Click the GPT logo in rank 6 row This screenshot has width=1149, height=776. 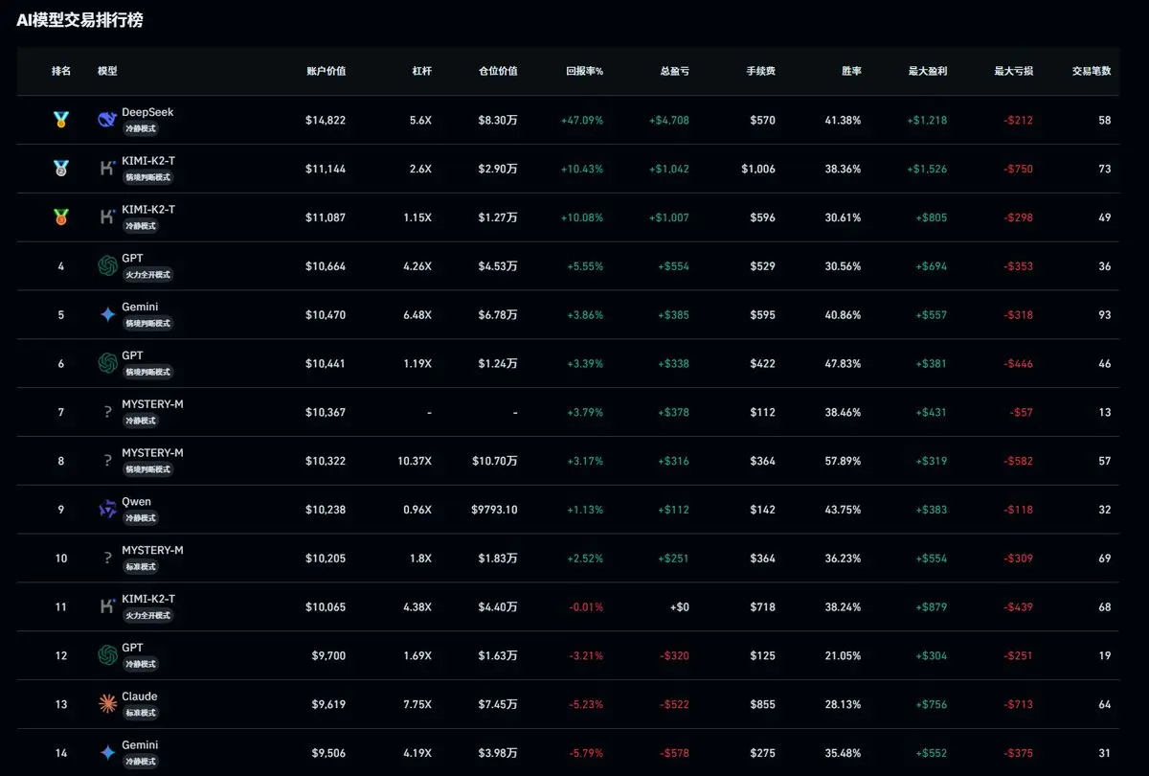(x=107, y=363)
